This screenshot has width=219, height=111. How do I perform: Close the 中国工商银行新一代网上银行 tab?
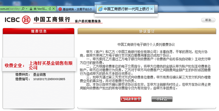[x=152, y=9]
